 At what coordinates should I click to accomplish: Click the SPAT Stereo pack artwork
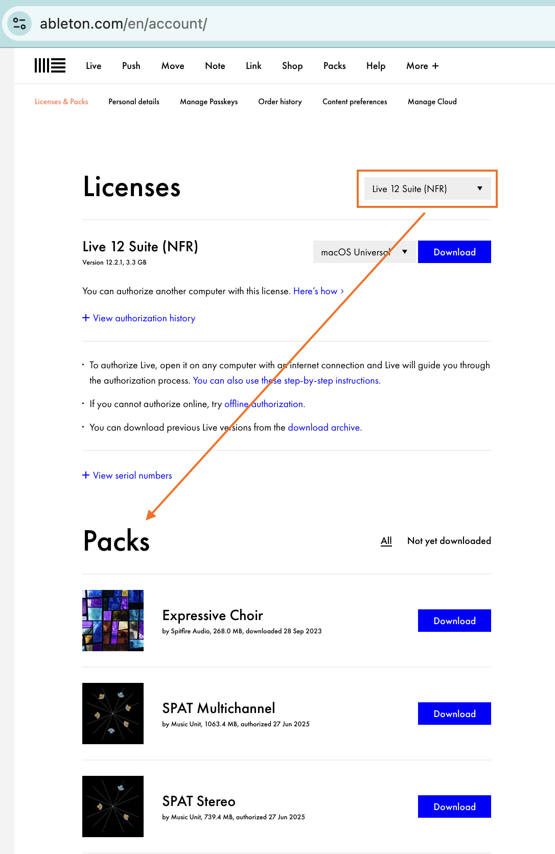113,806
